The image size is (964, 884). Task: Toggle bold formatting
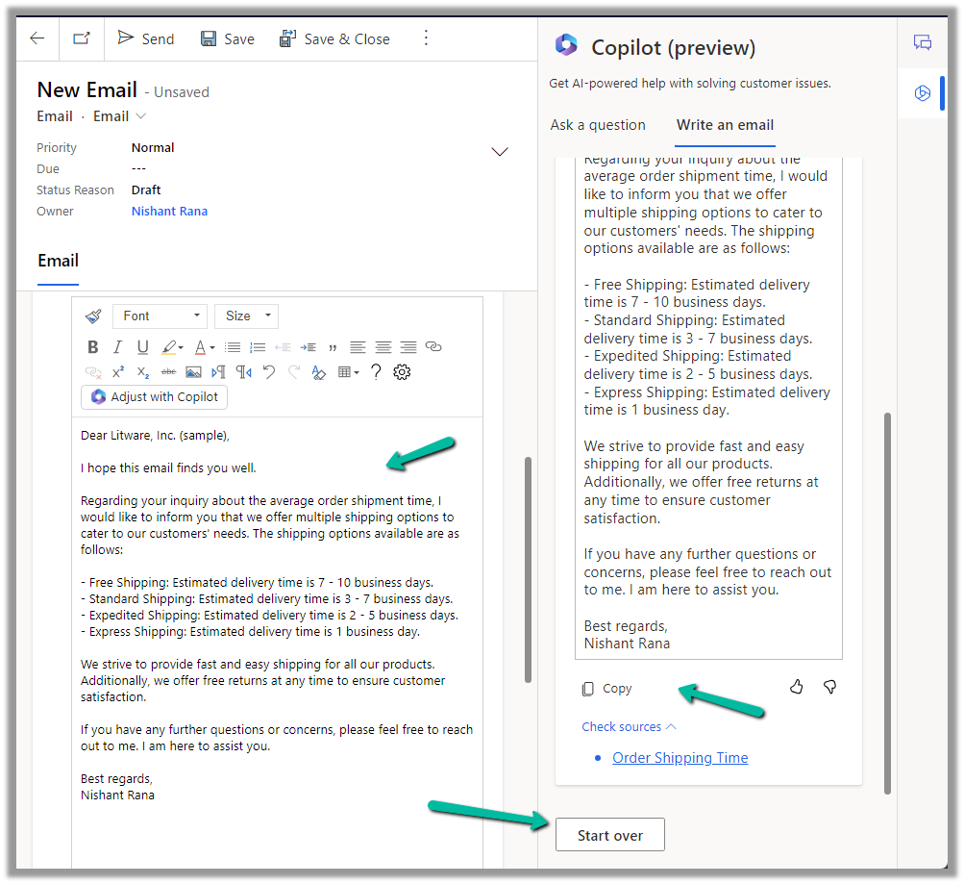pyautogui.click(x=93, y=347)
